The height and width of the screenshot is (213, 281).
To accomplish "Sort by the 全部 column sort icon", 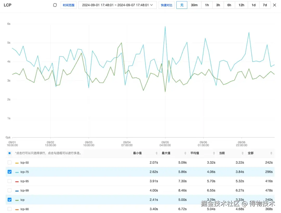I will (x=271, y=153).
